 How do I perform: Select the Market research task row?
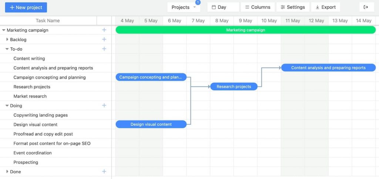coord(30,96)
